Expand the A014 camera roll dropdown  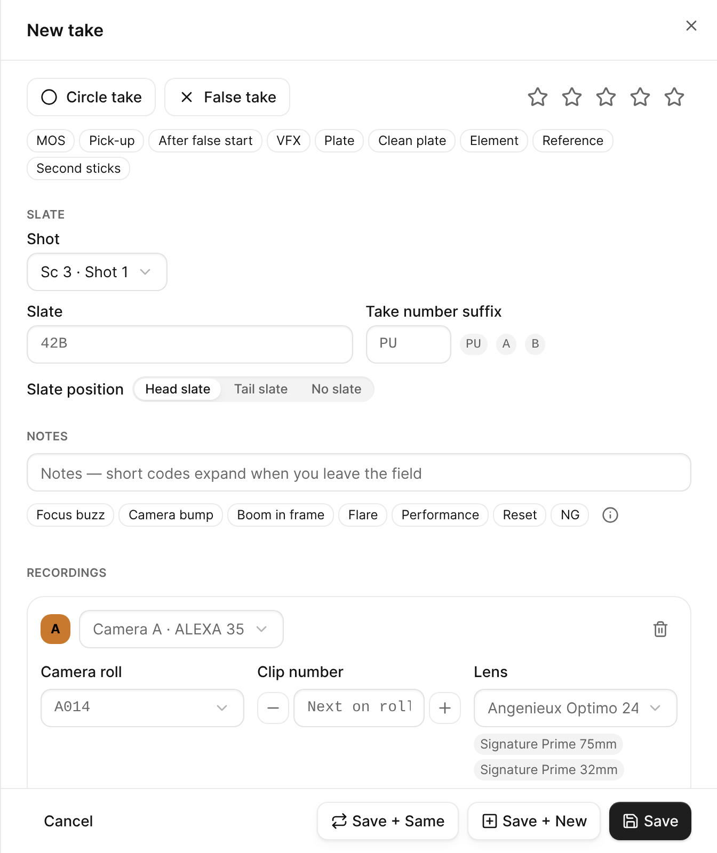(142, 708)
